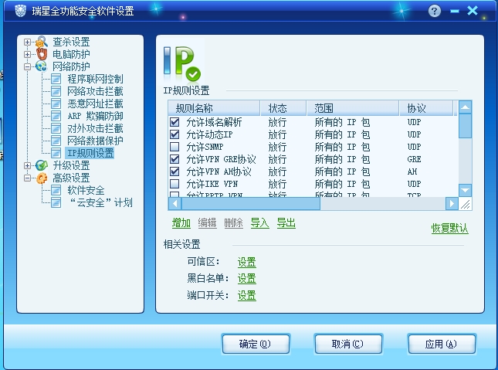The image size is (498, 370).
Task: Click the 导入 link to import rules
Action: click(259, 223)
